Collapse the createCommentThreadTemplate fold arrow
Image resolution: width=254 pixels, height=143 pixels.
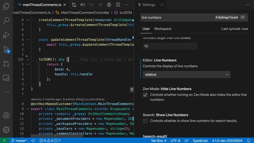28,20
